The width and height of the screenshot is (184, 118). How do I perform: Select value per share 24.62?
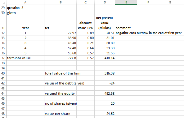point(105,114)
